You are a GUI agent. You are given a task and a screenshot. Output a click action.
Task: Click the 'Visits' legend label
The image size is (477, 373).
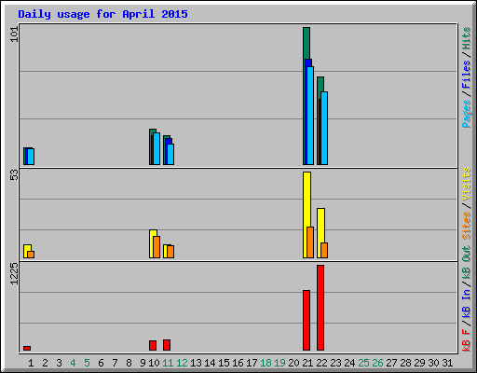(x=467, y=184)
